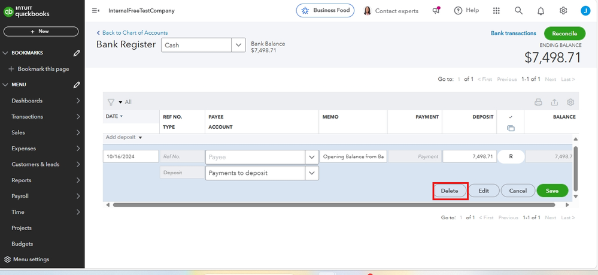Click Contact experts avatar

(368, 11)
